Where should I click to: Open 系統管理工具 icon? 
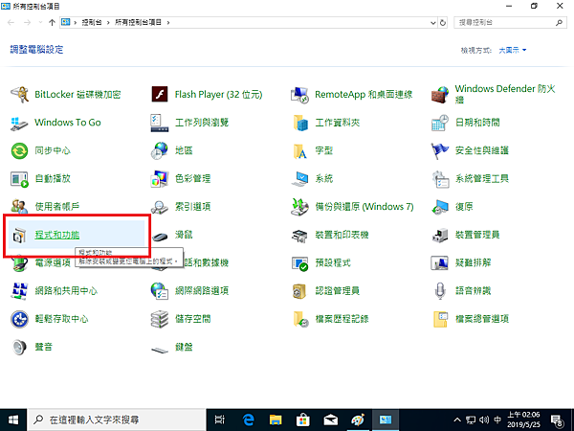(440, 179)
